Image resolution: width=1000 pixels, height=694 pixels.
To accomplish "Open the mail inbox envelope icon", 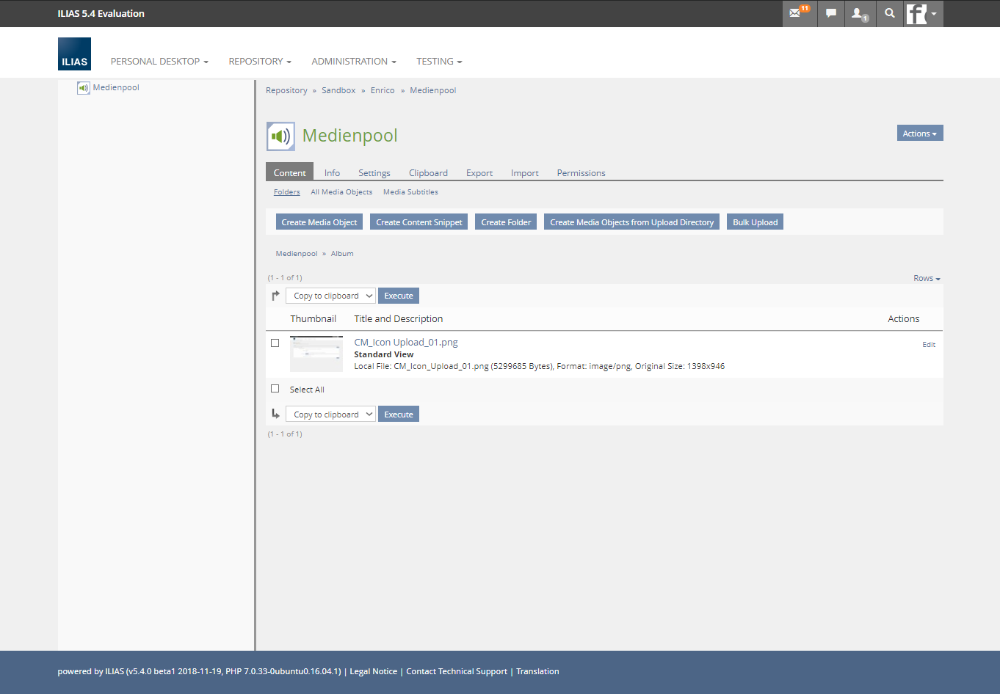I will [796, 13].
